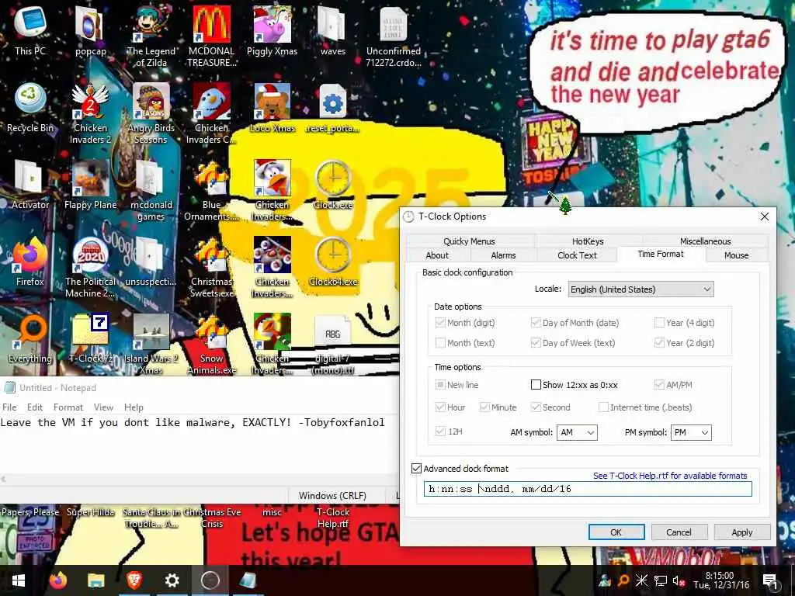795x596 pixels.
Task: Select the popcap folder icon
Action: point(90,30)
